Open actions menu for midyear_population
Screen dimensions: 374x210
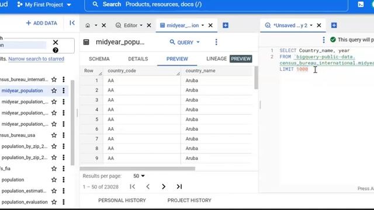pyautogui.click(x=64, y=90)
